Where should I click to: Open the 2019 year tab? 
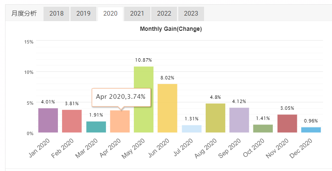[84, 14]
